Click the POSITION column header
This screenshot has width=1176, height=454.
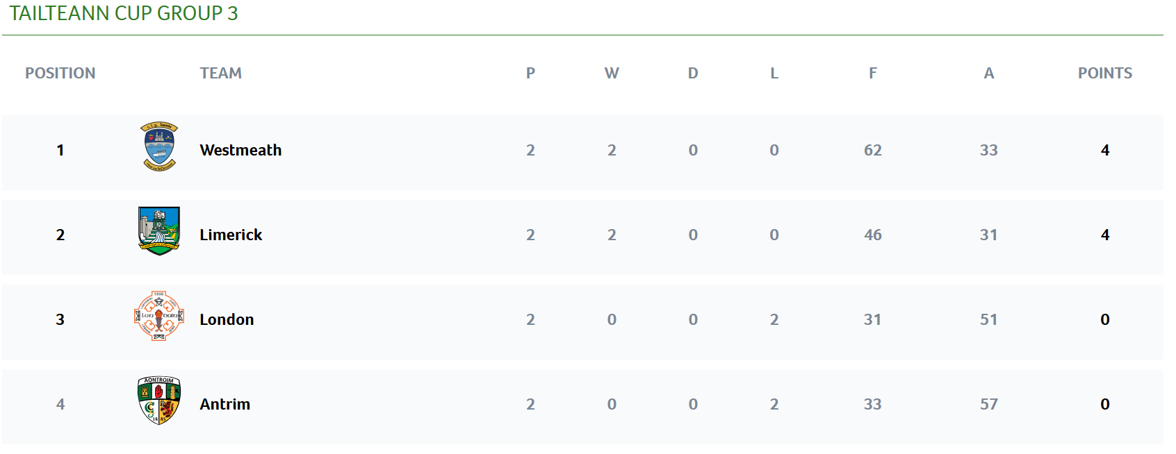click(60, 73)
